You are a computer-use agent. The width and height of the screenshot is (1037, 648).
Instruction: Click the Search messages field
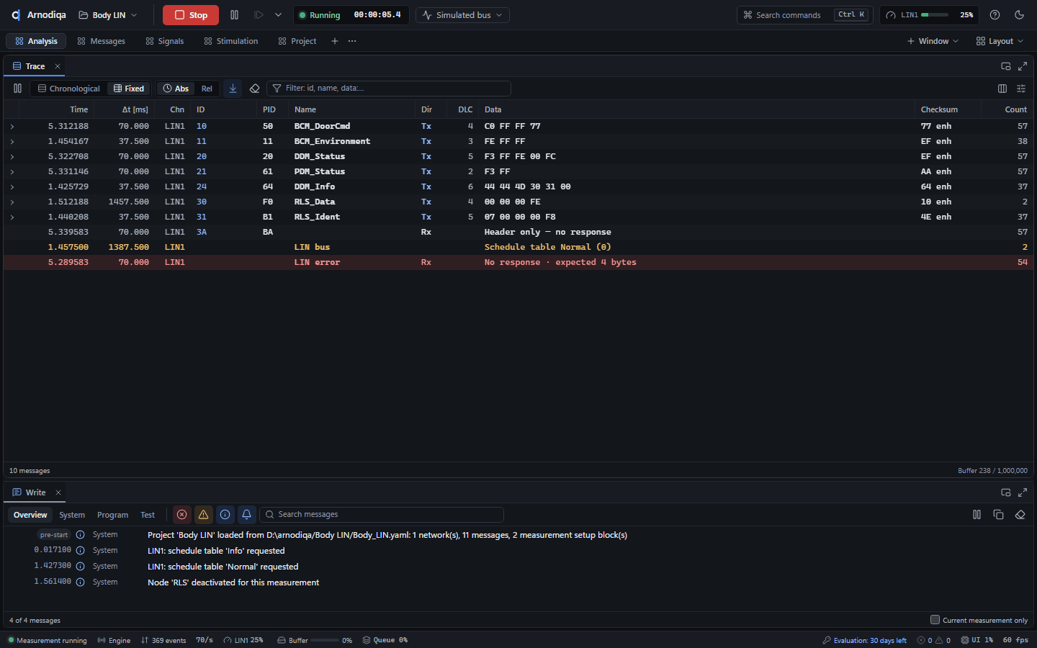pos(382,515)
